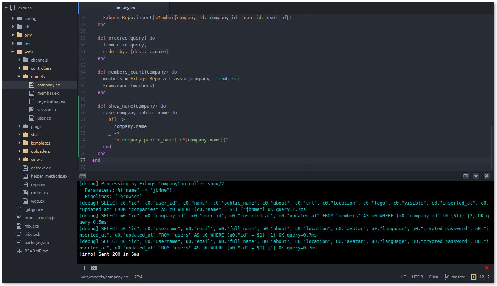Expand the config folder chevron
The width and height of the screenshot is (497, 286).
(x=12, y=18)
